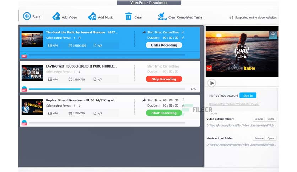The height and width of the screenshot is (172, 297).
Task: Expand output format selector for PUBG MOBILE stream
Action: point(74,72)
